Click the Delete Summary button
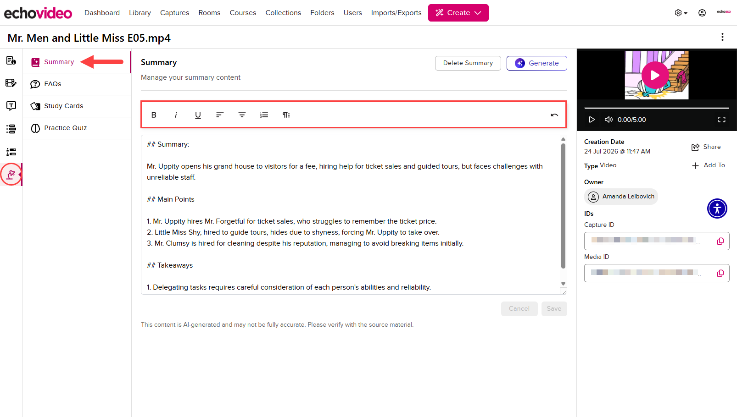Screen dimensions: 737x417 (468, 63)
